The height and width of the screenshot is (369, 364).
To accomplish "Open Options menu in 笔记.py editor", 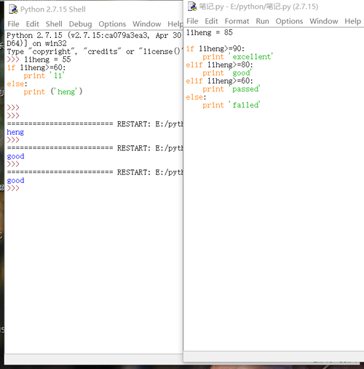I will point(289,21).
